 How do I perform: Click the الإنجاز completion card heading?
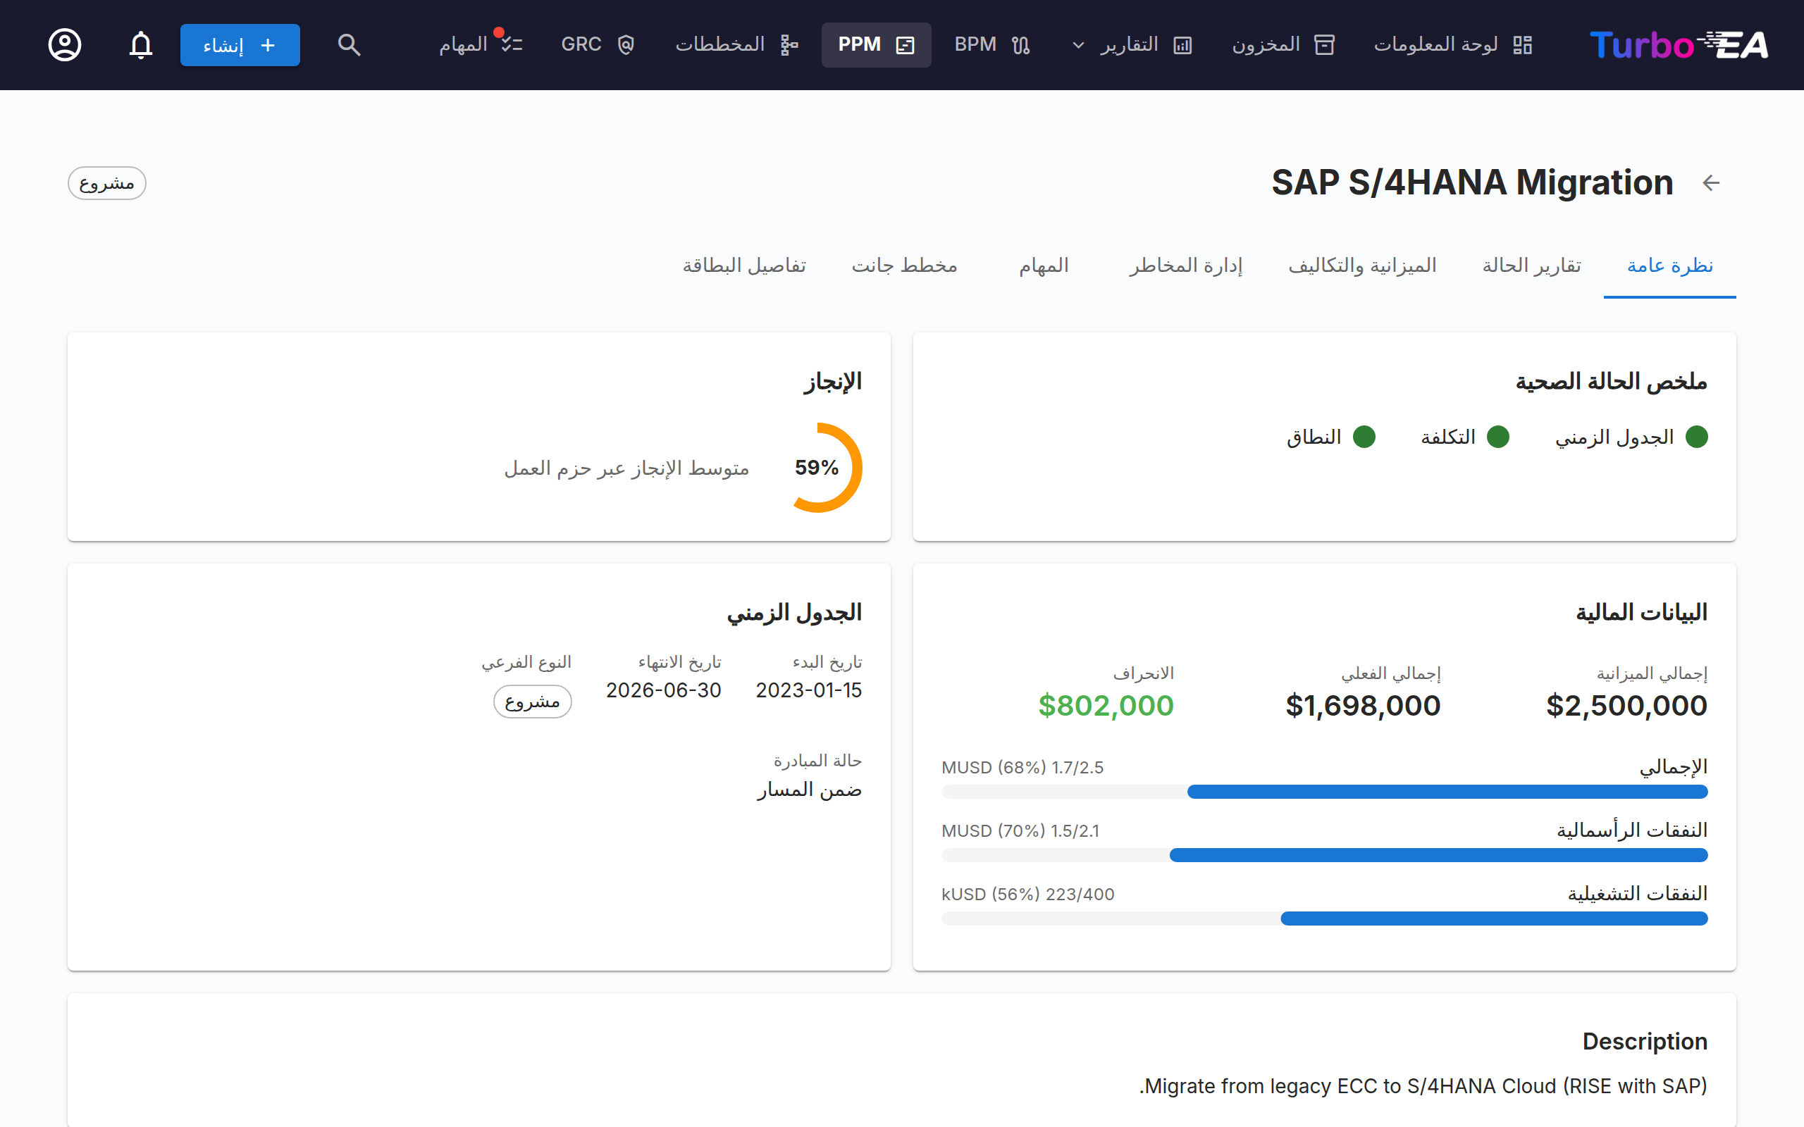pos(833,382)
